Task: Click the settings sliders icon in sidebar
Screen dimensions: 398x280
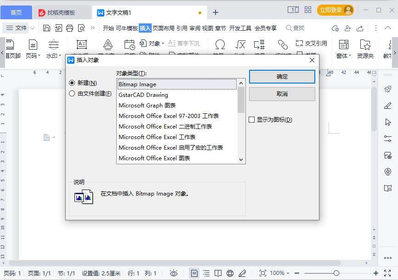Action: coord(387,139)
